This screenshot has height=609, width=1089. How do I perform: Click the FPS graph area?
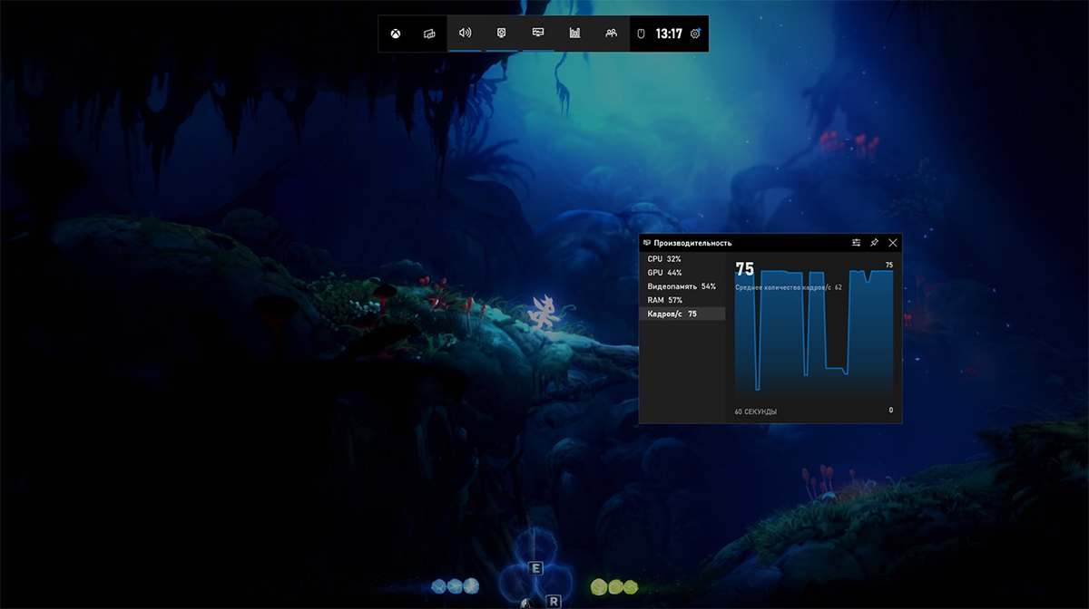tap(814, 335)
